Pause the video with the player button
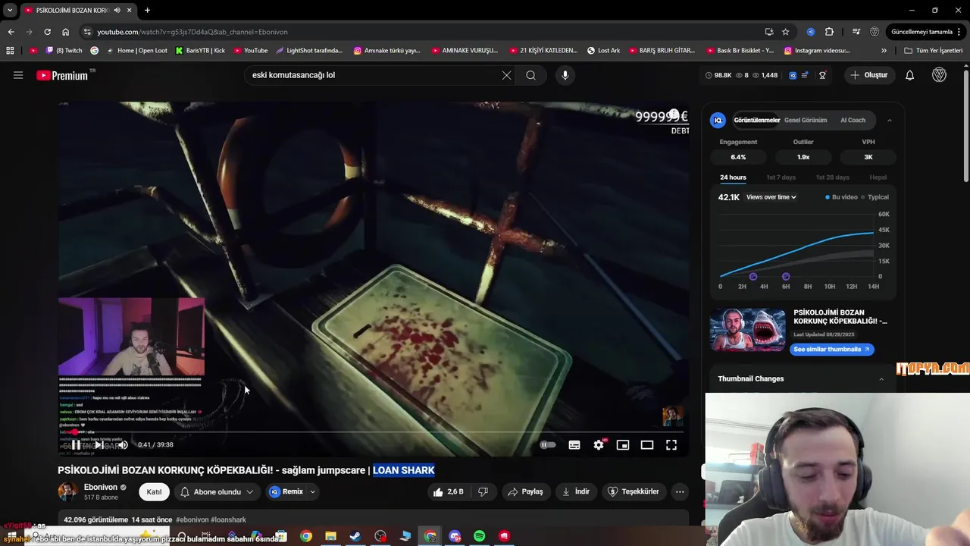The height and width of the screenshot is (546, 970). [x=76, y=445]
